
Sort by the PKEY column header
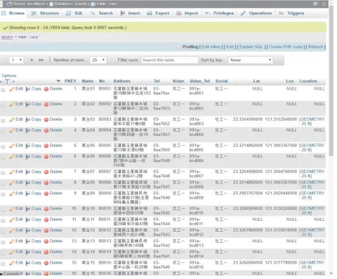tap(71, 81)
